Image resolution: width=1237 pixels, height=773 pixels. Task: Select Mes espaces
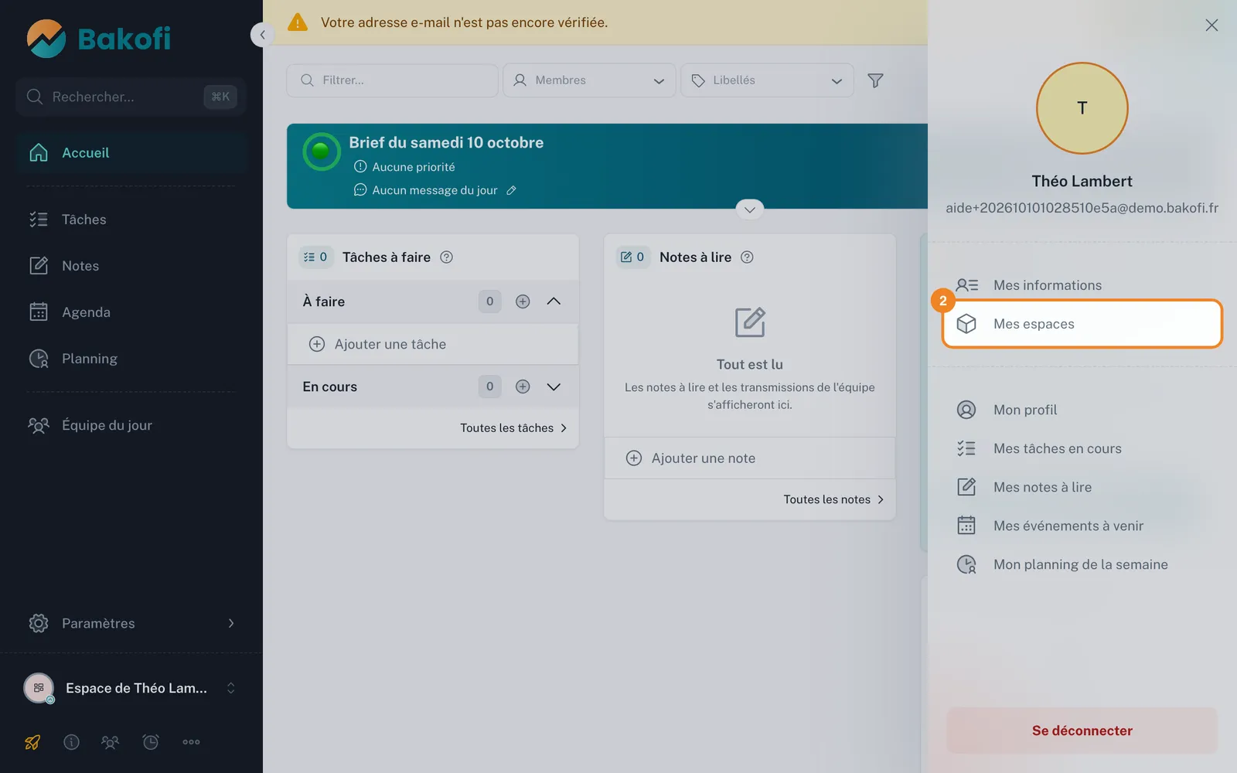coord(1082,324)
